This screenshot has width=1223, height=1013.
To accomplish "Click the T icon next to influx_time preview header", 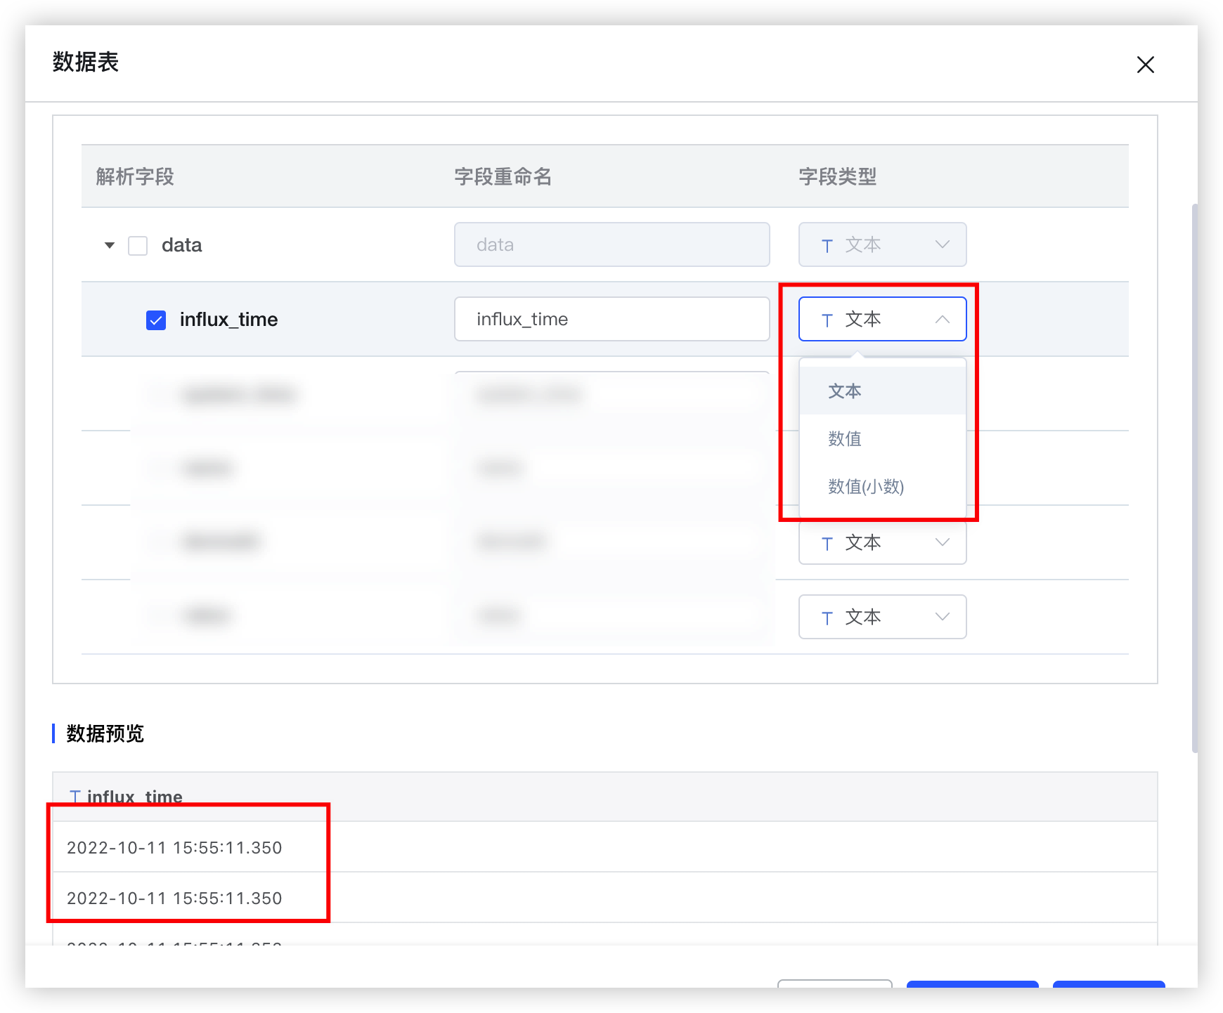I will pyautogui.click(x=75, y=796).
